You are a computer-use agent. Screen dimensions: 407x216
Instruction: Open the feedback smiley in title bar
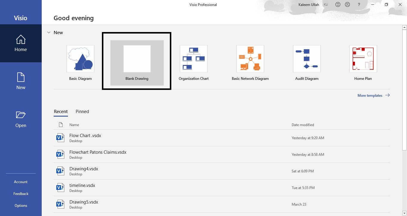pos(338,4)
